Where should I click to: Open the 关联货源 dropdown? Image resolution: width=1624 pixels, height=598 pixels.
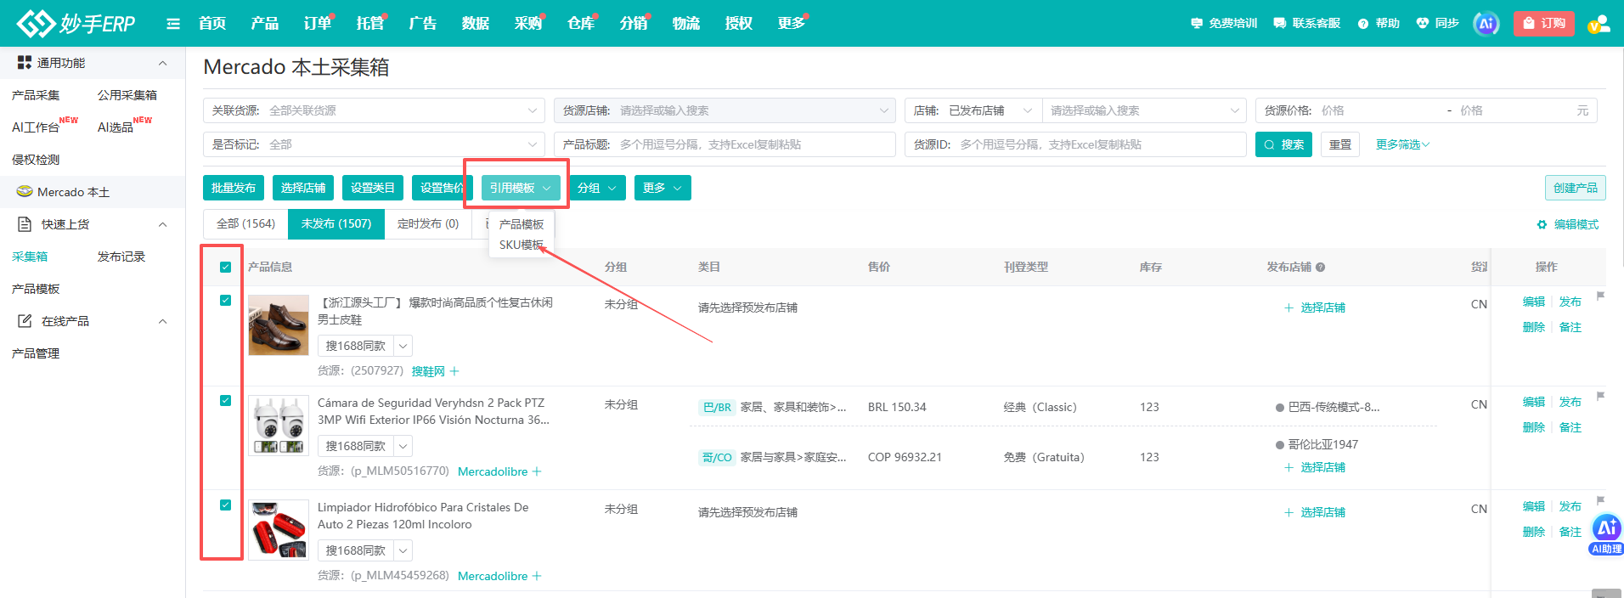[x=374, y=110]
